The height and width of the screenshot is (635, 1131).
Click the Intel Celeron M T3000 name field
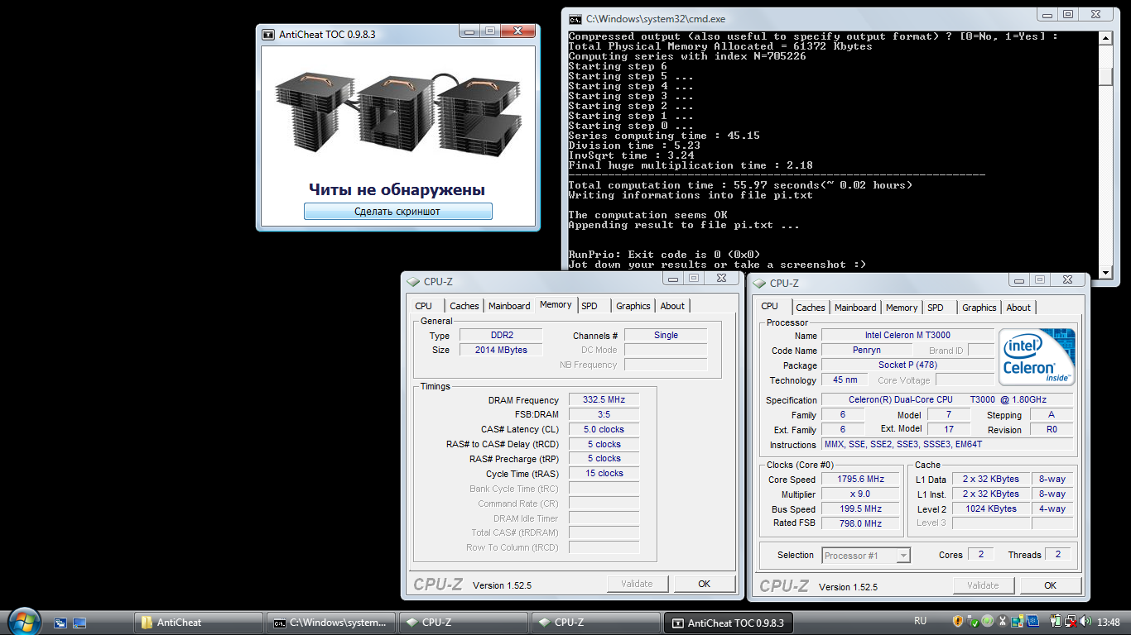[907, 336]
